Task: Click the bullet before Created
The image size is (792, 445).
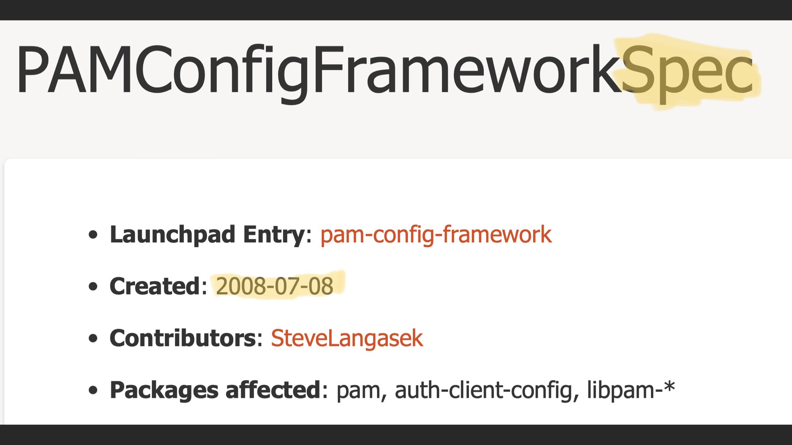Action: 93,286
